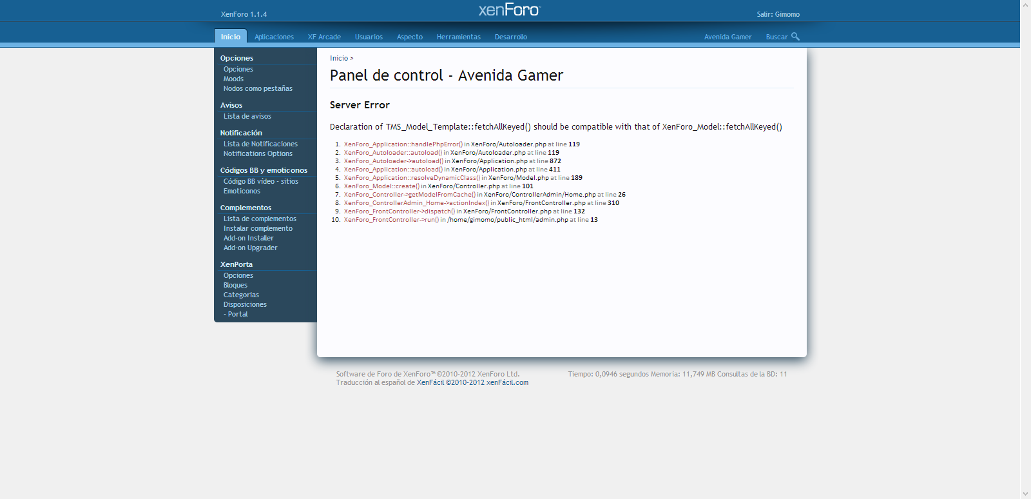This screenshot has width=1031, height=499.
Task: Click the Avenida Gamer link in navbar
Action: 727,37
